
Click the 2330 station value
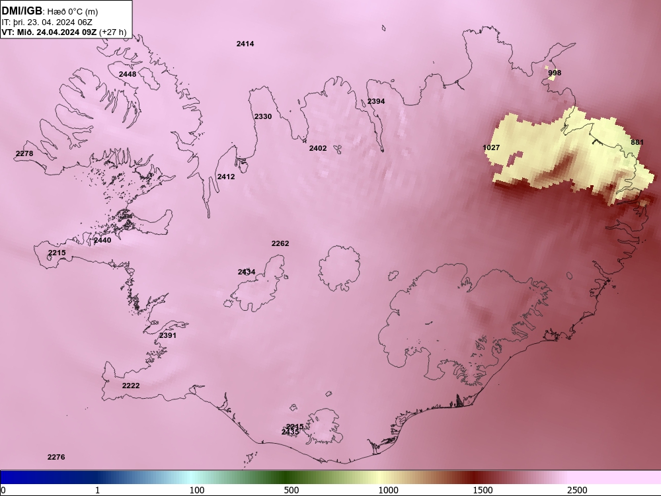coord(263,116)
